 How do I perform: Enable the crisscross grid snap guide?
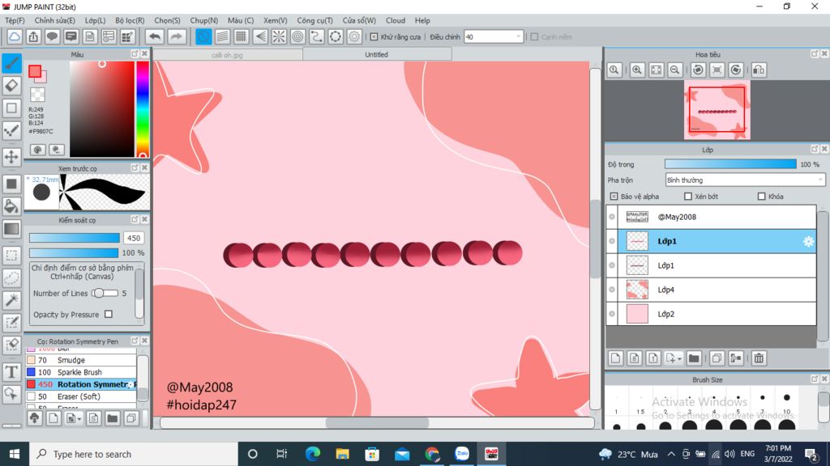[x=241, y=36]
